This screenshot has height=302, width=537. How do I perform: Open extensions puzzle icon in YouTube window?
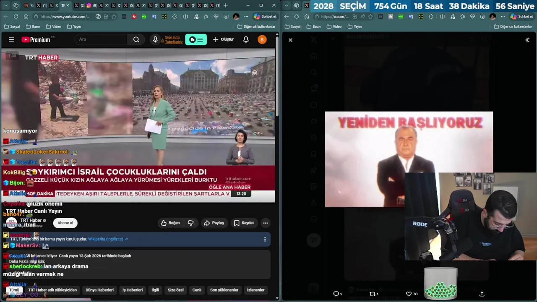tap(174, 16)
